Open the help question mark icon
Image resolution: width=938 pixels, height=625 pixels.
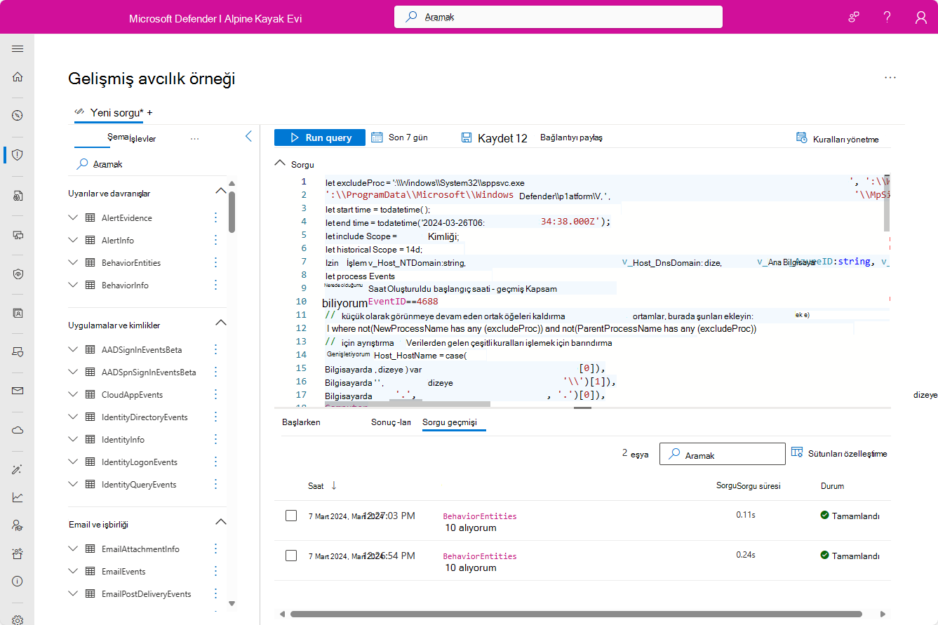tap(887, 18)
